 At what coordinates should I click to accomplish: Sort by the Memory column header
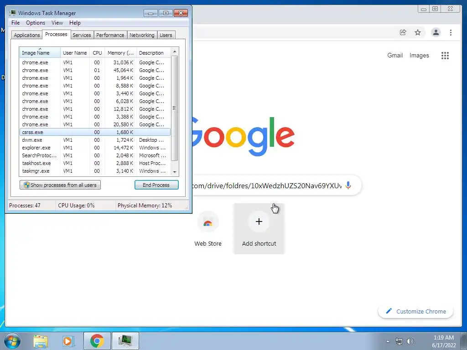[x=120, y=53]
